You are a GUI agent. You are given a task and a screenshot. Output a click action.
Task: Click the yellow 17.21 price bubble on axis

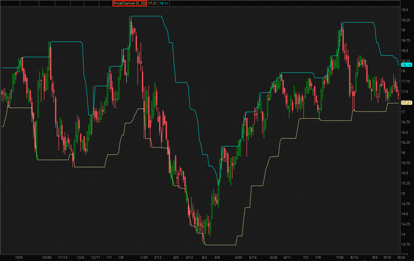[x=406, y=102]
